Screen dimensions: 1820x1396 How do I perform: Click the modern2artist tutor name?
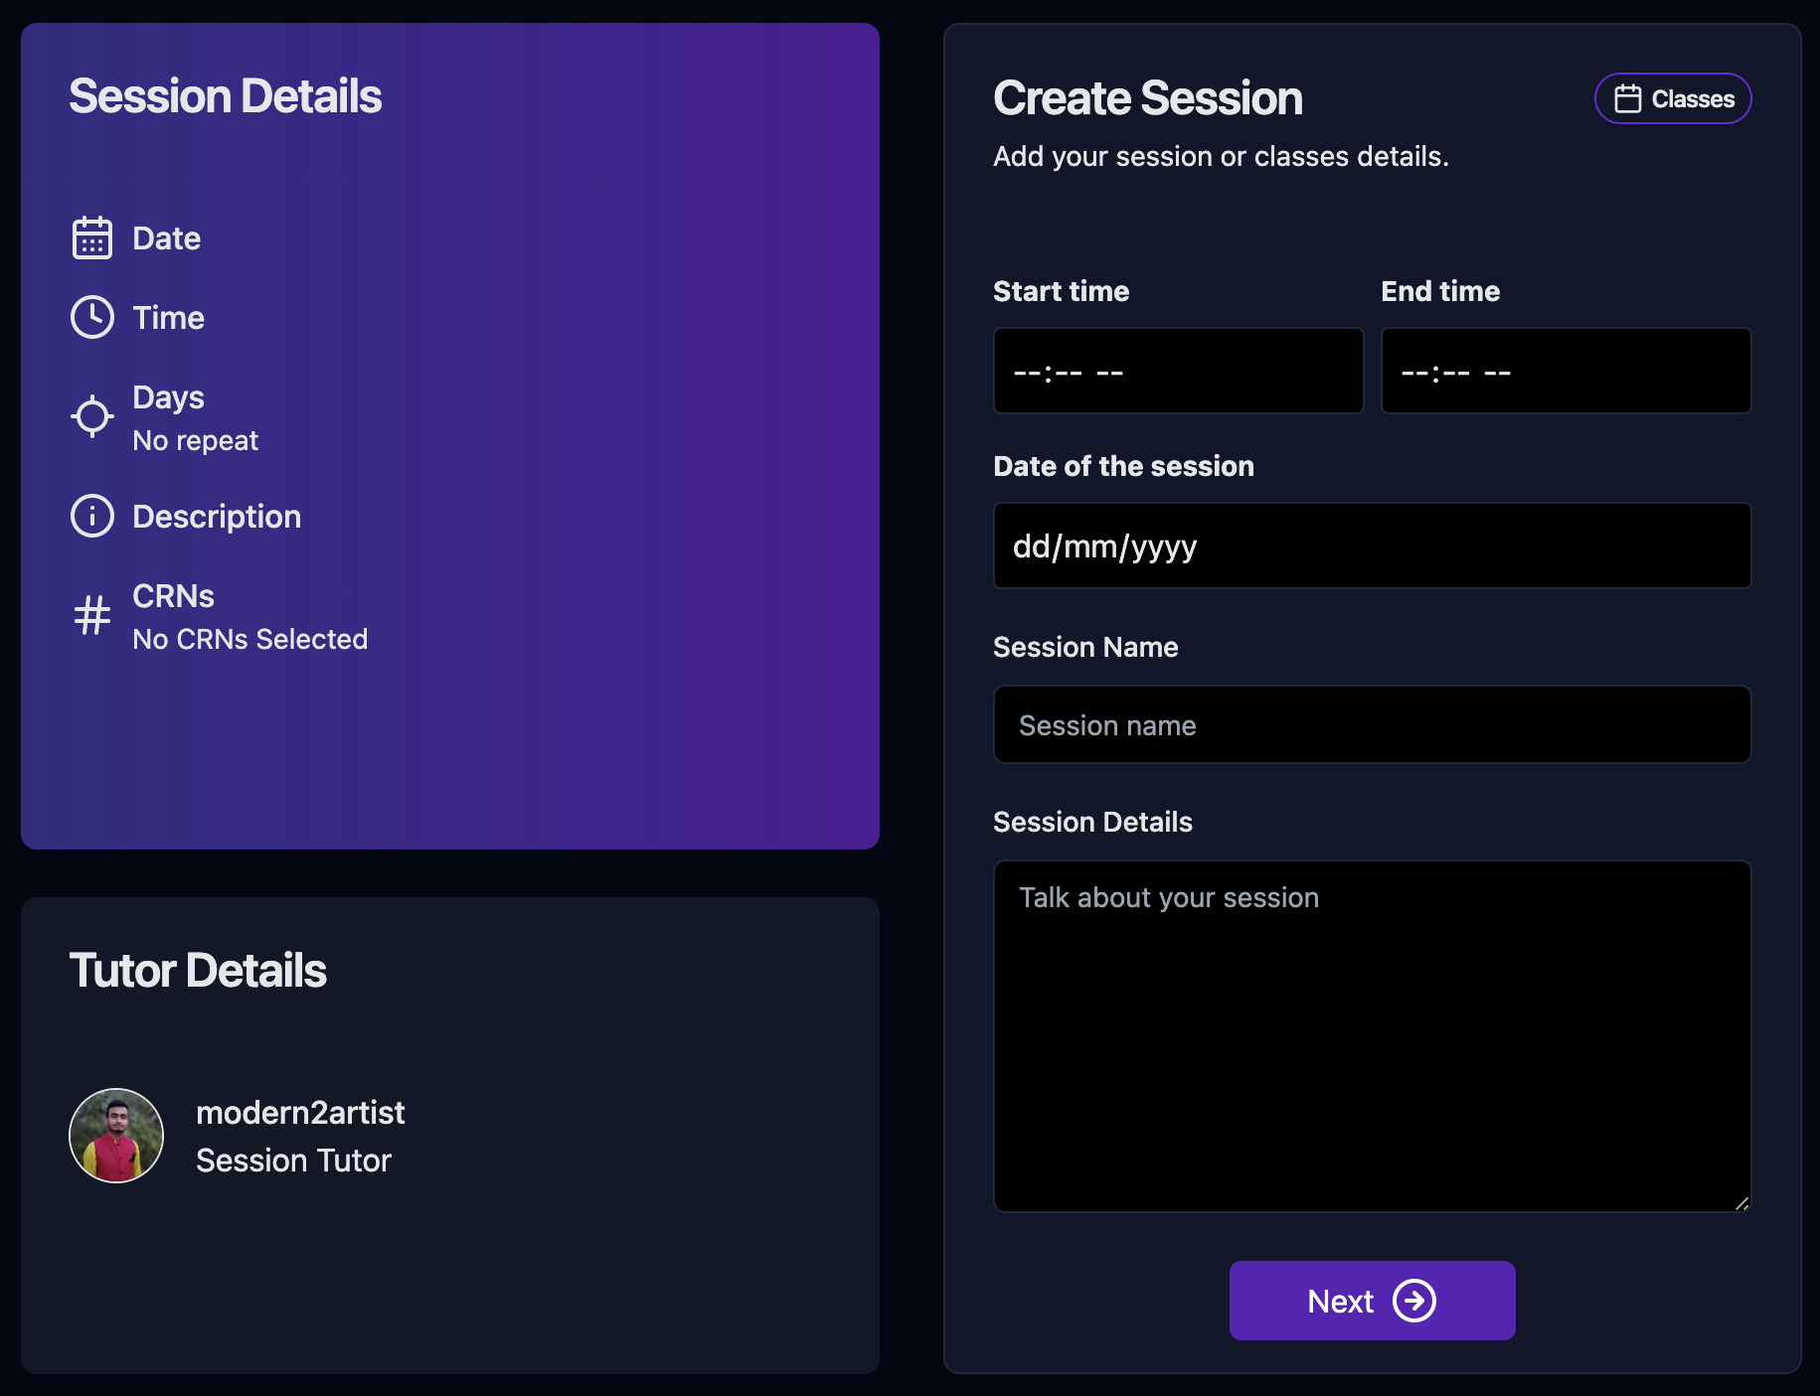click(300, 1113)
